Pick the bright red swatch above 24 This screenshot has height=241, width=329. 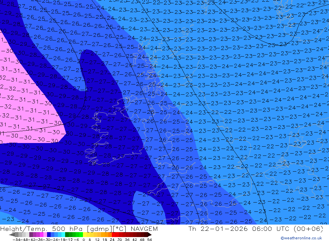[x=114, y=234]
